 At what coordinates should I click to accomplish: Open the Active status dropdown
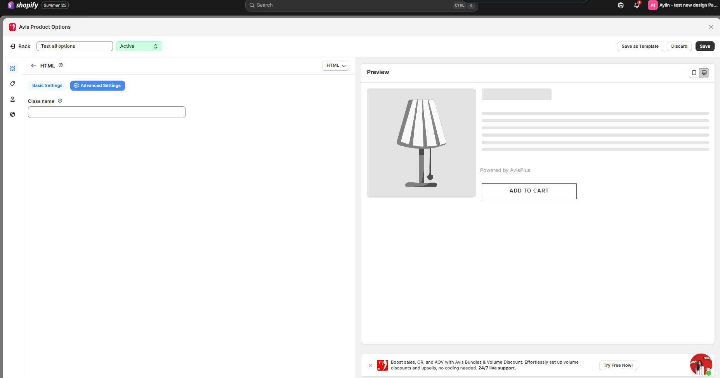coord(139,46)
